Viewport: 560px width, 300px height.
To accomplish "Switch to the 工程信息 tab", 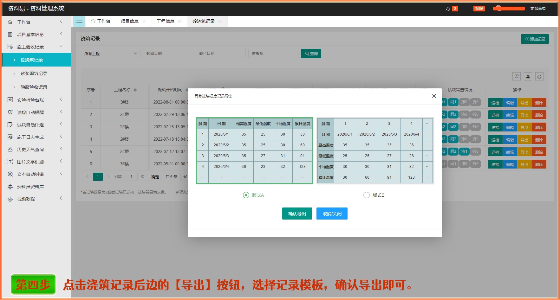I will [x=166, y=21].
